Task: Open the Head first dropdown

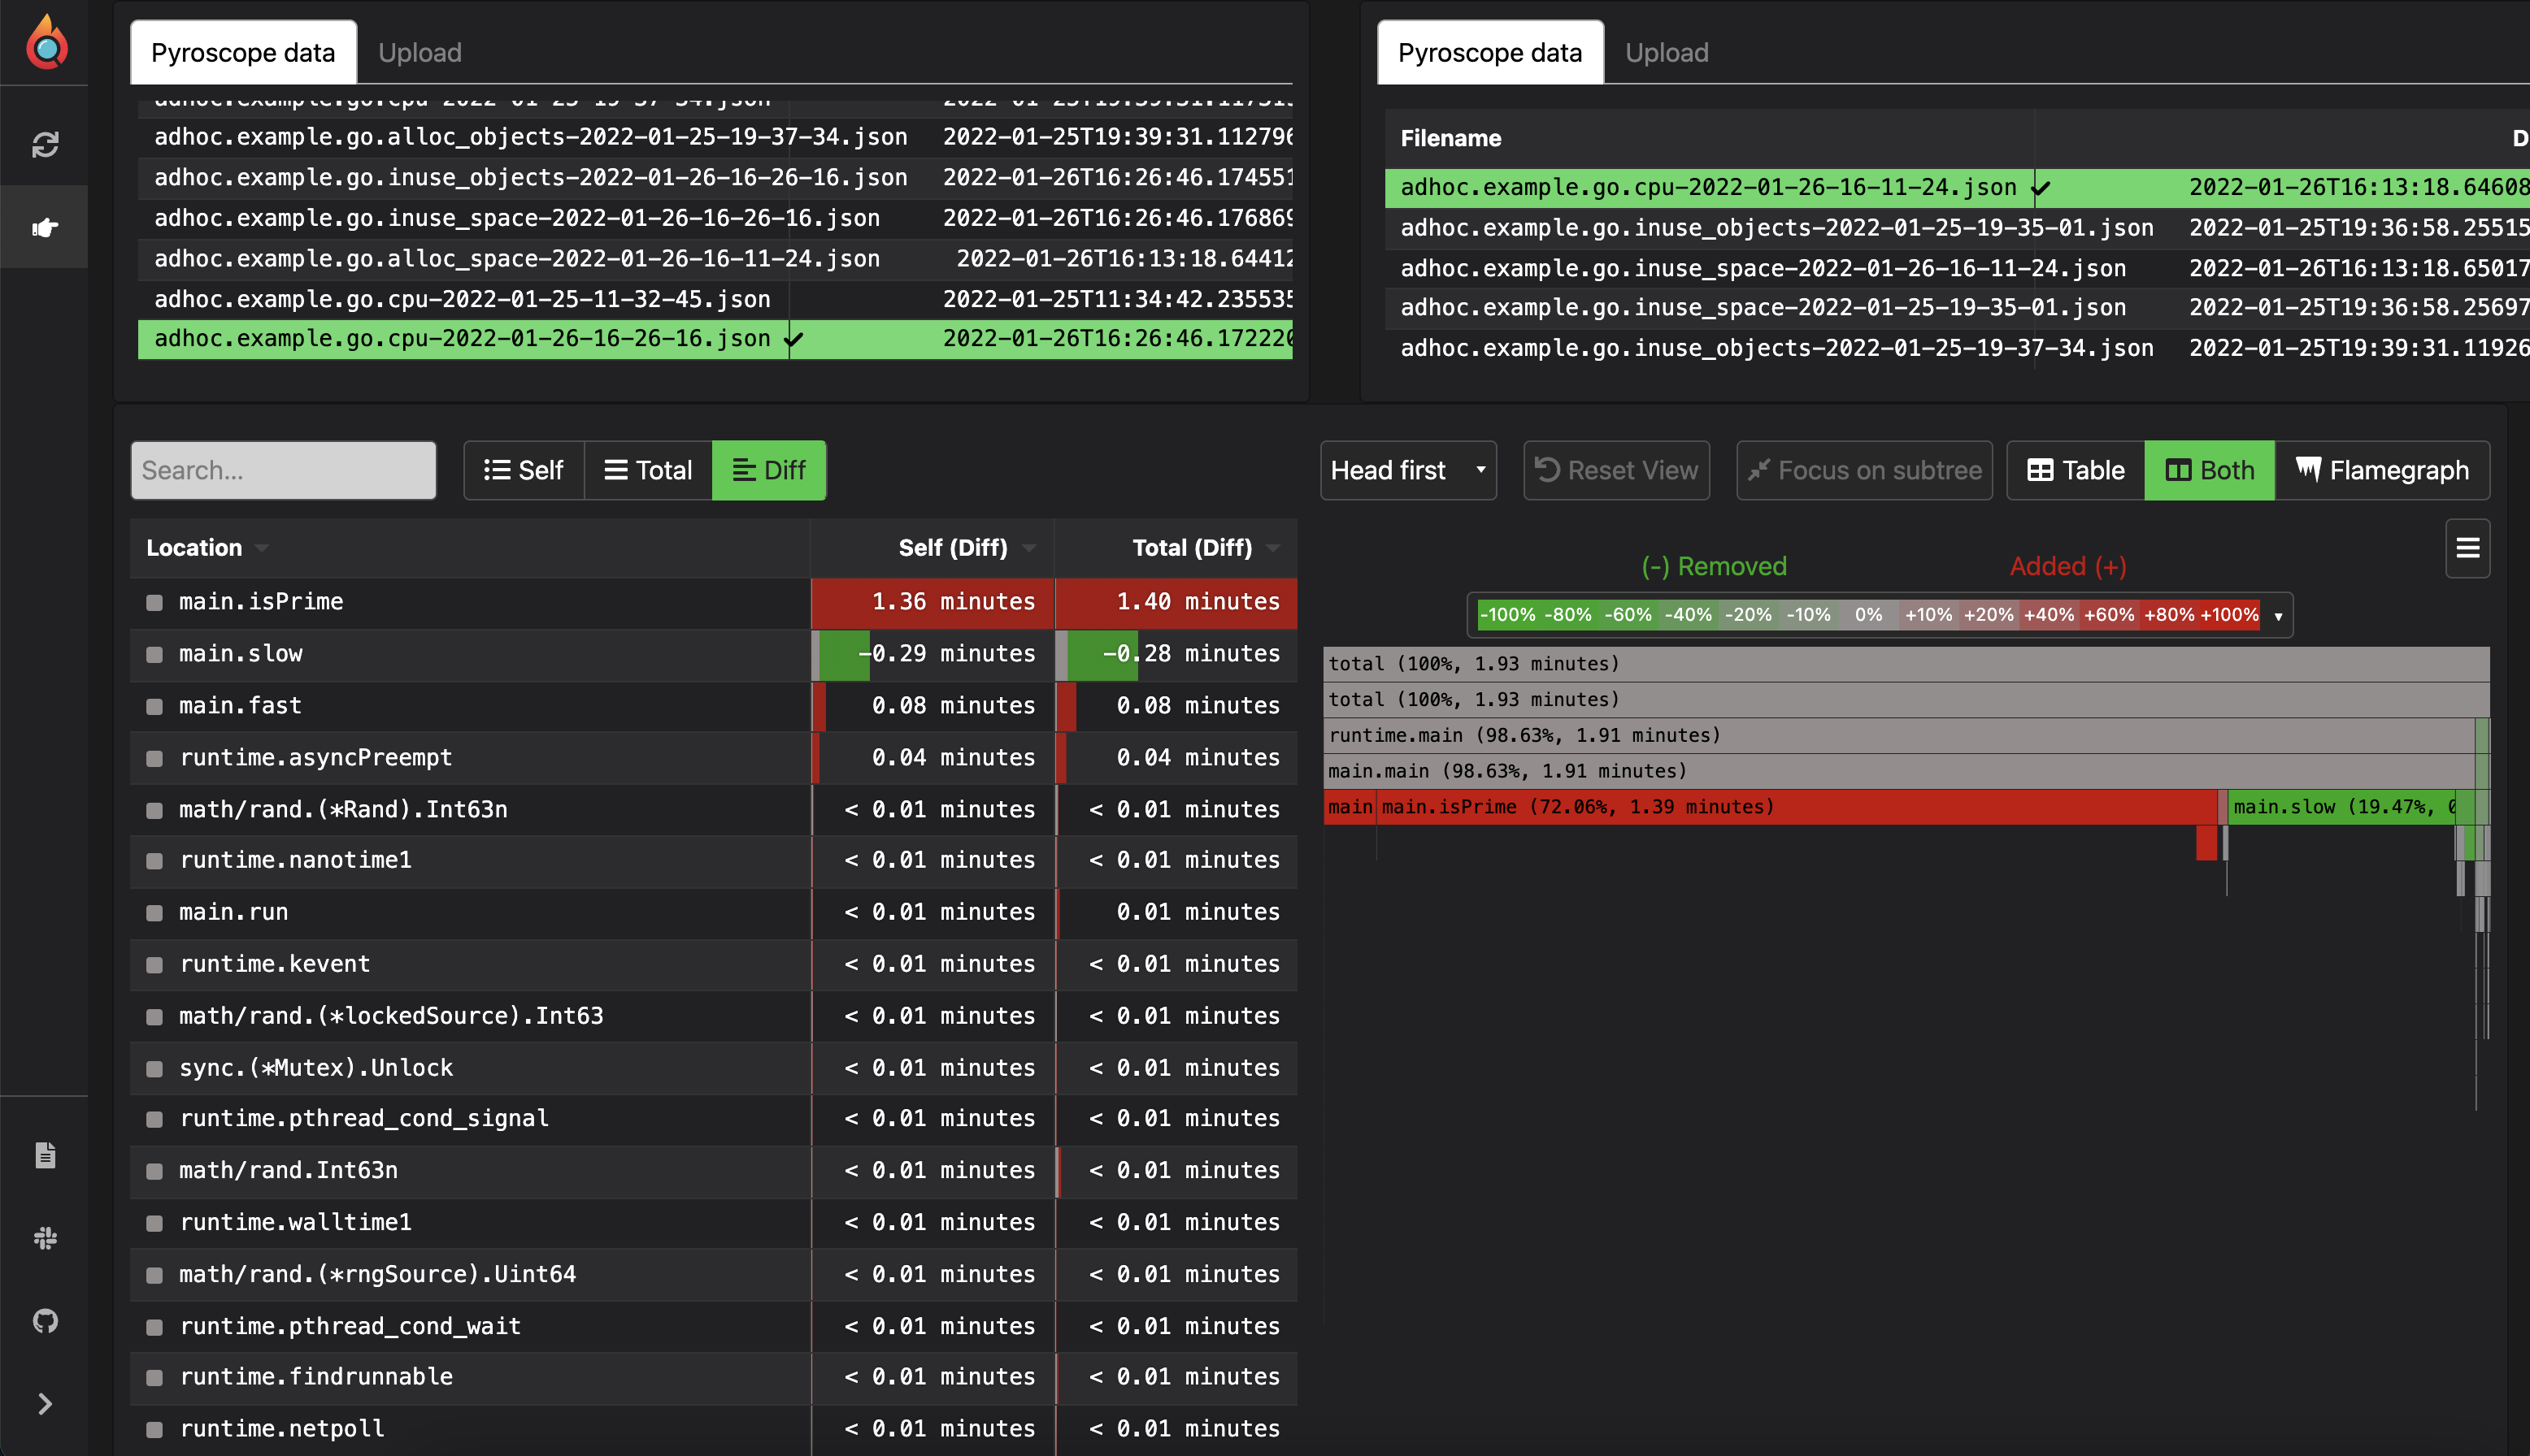Action: point(1407,470)
